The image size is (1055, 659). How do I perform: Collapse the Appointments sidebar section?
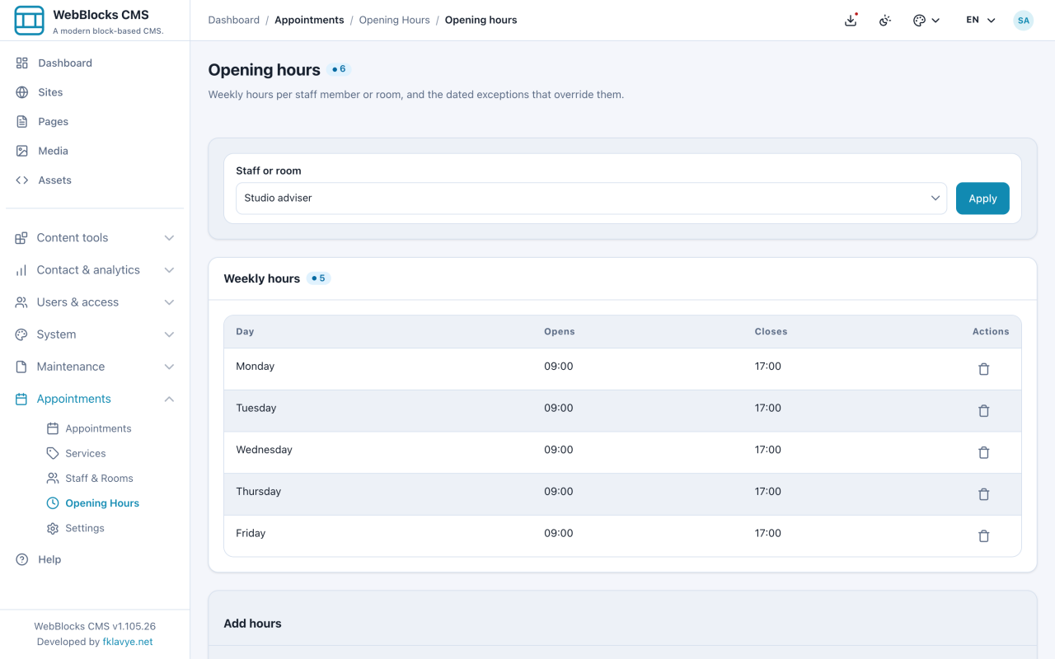coord(95,399)
